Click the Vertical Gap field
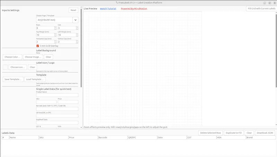The width and height of the screenshot is (277, 157). click(67, 42)
